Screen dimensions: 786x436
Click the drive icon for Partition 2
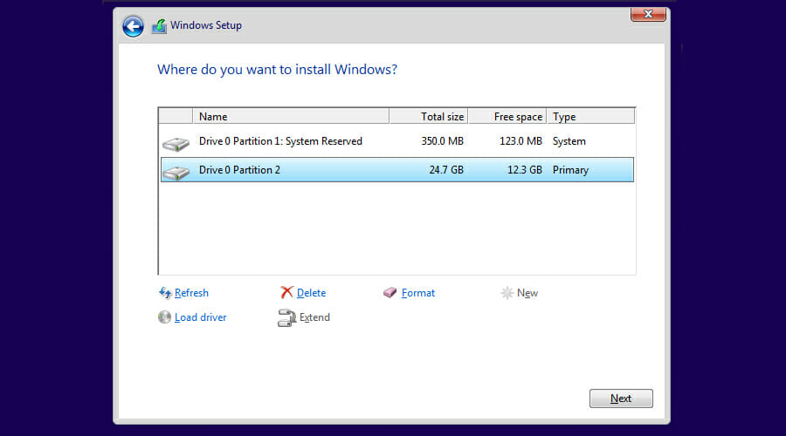[176, 173]
